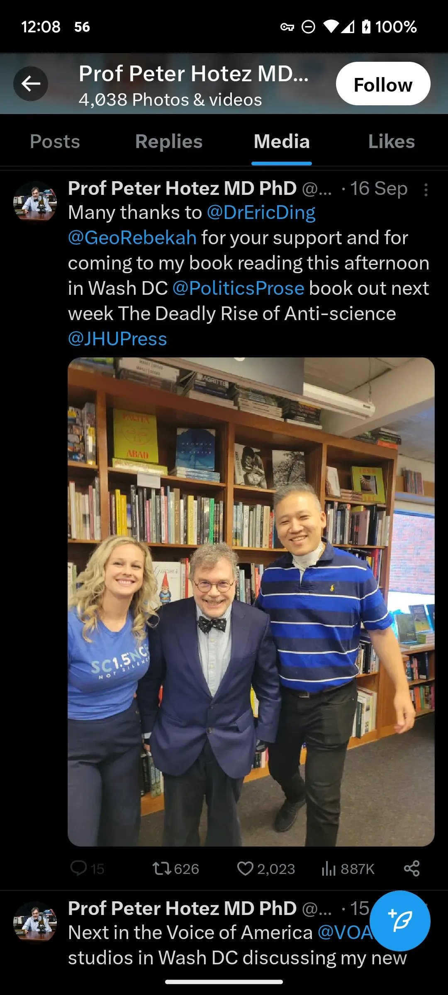Screen dimensions: 448x995
Task: Switch to the Likes tab
Action: (392, 141)
